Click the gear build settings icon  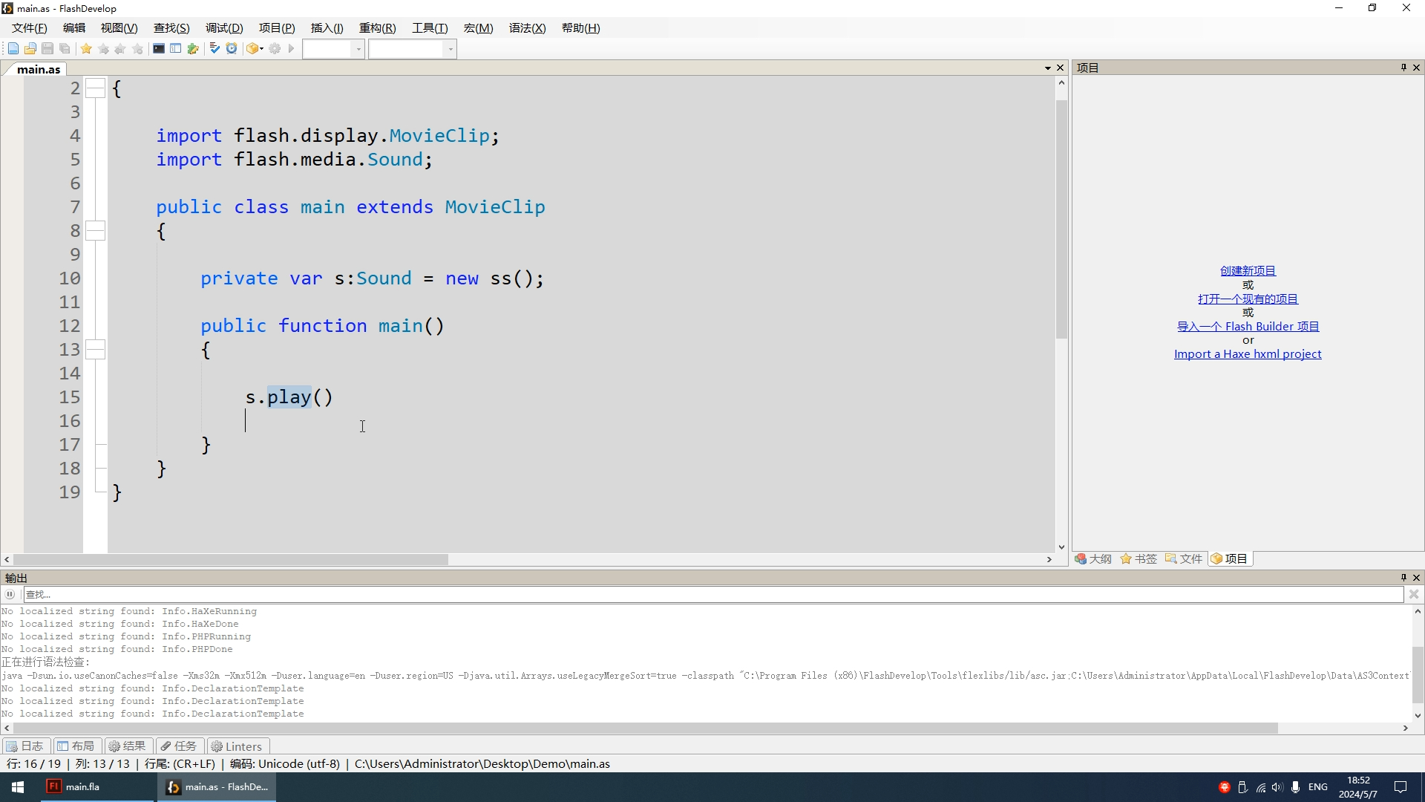pyautogui.click(x=275, y=49)
